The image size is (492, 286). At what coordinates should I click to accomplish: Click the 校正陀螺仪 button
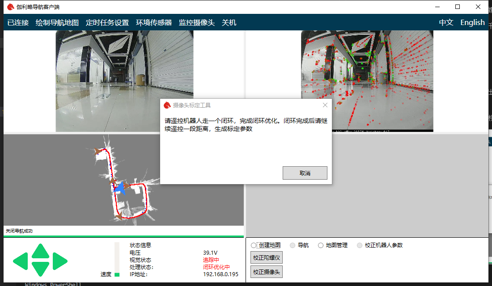click(267, 258)
